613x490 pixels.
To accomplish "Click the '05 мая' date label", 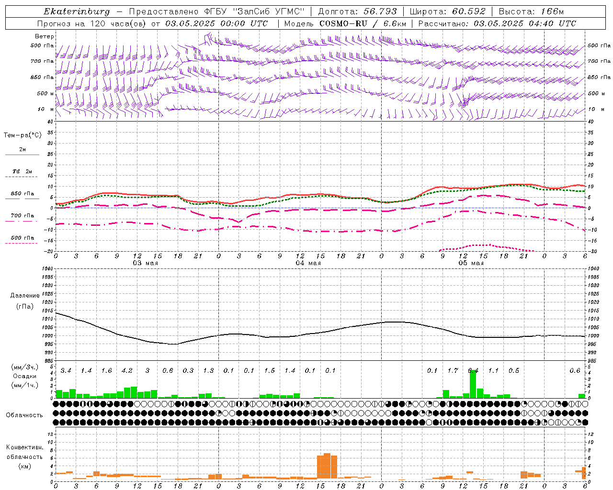I will point(471,263).
